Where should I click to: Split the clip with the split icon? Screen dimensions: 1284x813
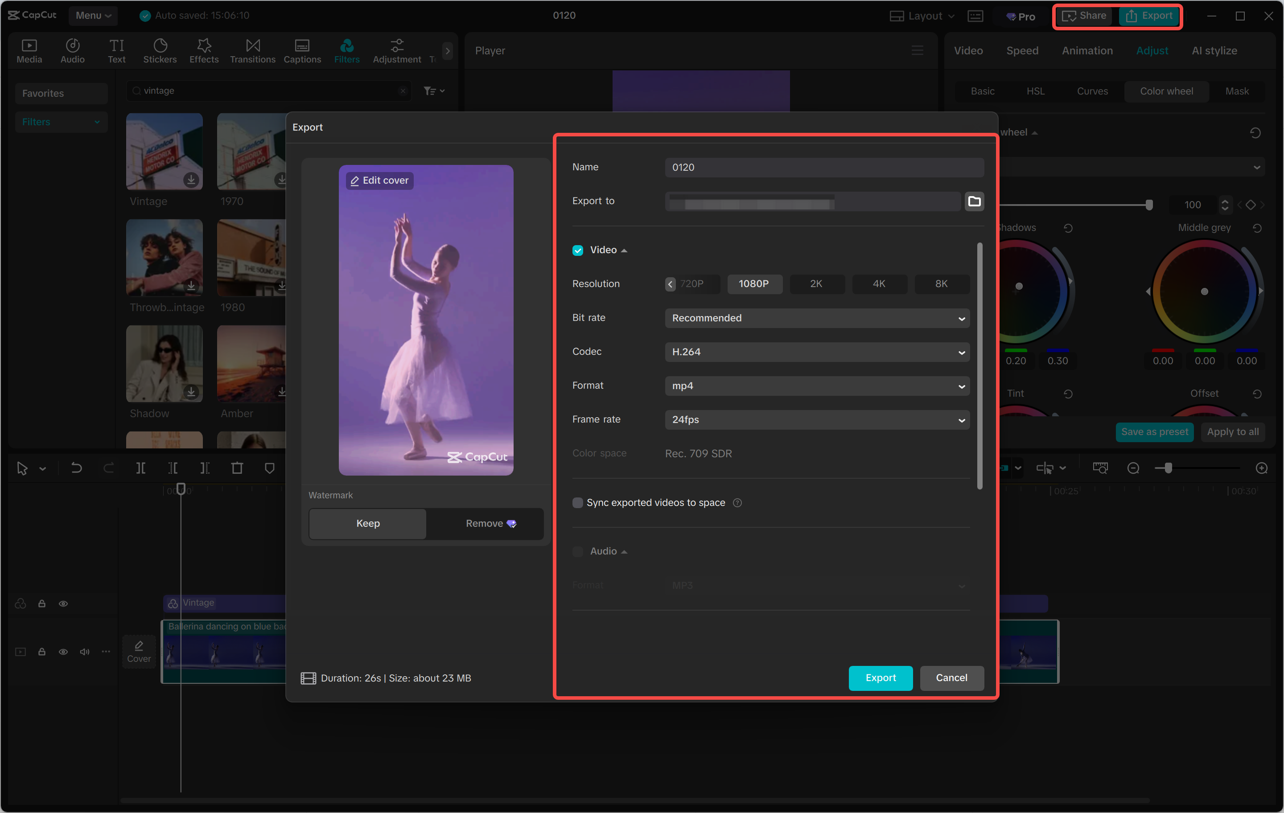point(141,468)
